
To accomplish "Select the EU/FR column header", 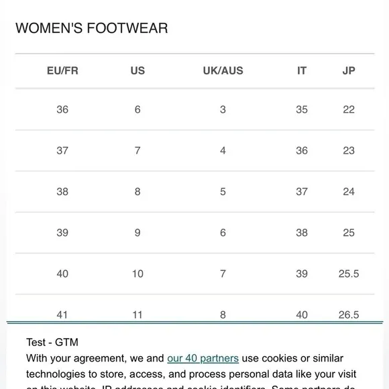I will pyautogui.click(x=62, y=70).
